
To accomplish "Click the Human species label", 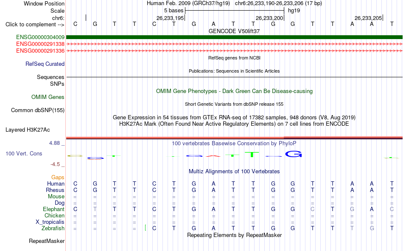I will coord(56,183).
